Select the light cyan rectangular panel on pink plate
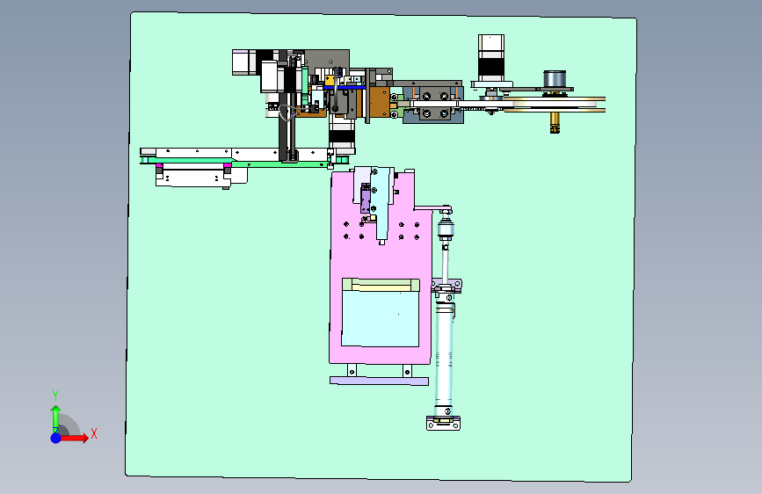This screenshot has height=494, width=762. pyautogui.click(x=381, y=318)
